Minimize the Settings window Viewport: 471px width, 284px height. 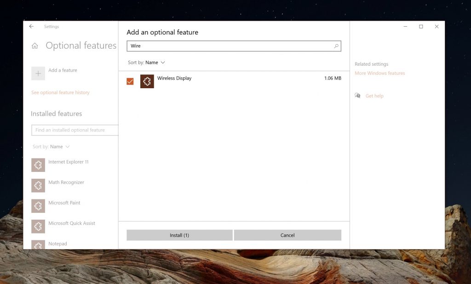click(405, 26)
